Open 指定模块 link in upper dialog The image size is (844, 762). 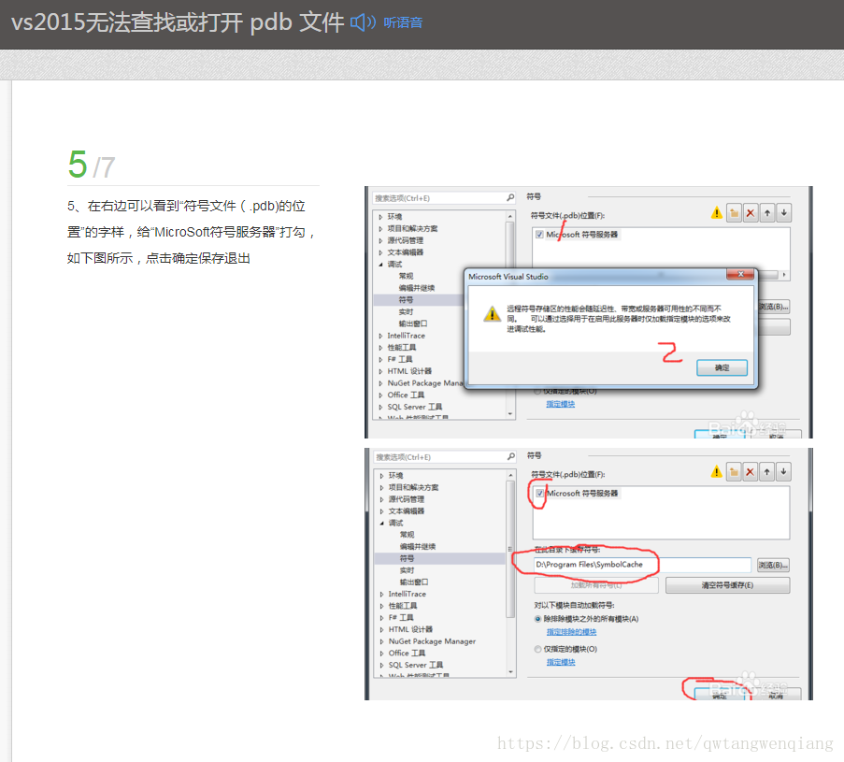[x=561, y=404]
